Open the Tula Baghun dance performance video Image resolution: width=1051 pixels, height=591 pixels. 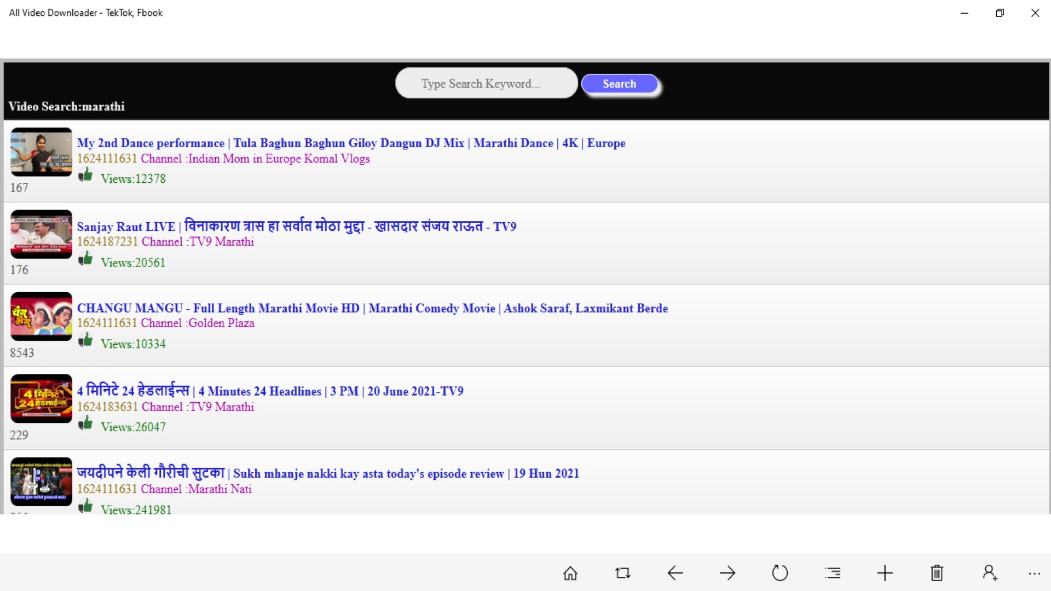(351, 143)
